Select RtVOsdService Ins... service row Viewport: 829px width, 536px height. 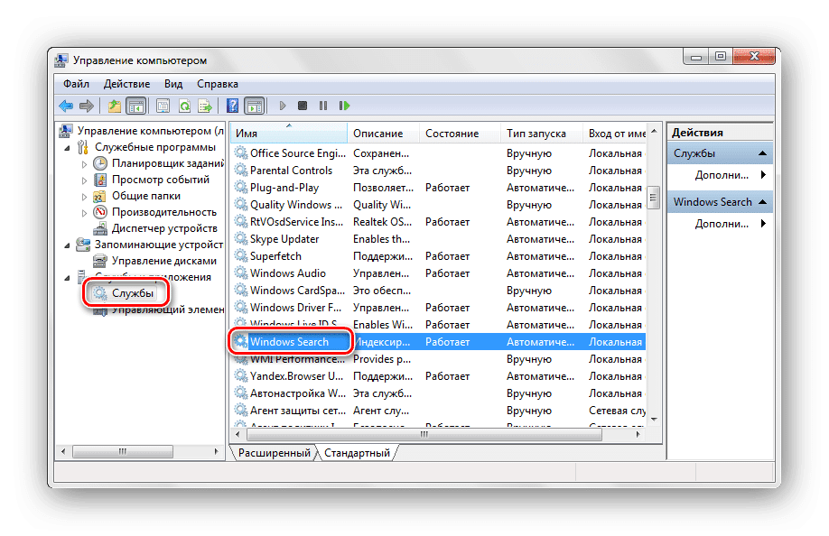pos(438,222)
